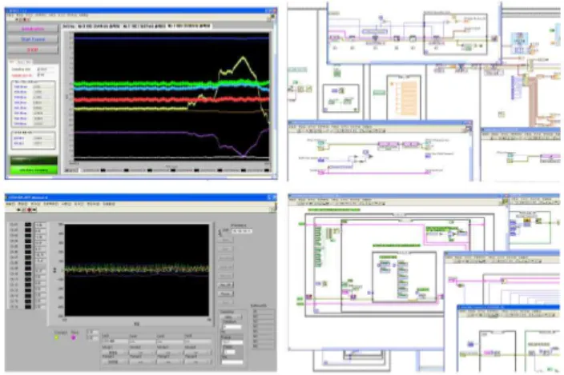Click the orange array constant in block diagram

pyautogui.click(x=408, y=100)
